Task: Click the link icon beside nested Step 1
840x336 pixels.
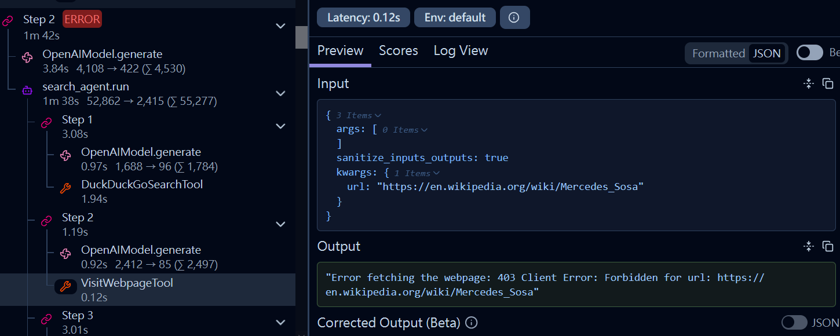Action: [x=46, y=122]
